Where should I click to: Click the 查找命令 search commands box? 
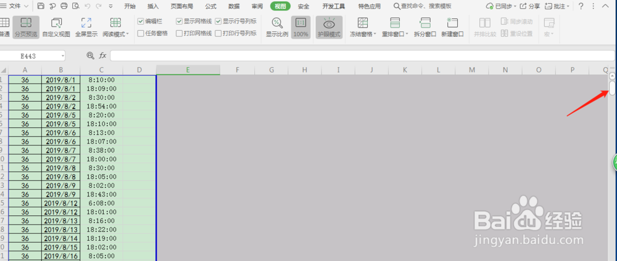pos(423,6)
